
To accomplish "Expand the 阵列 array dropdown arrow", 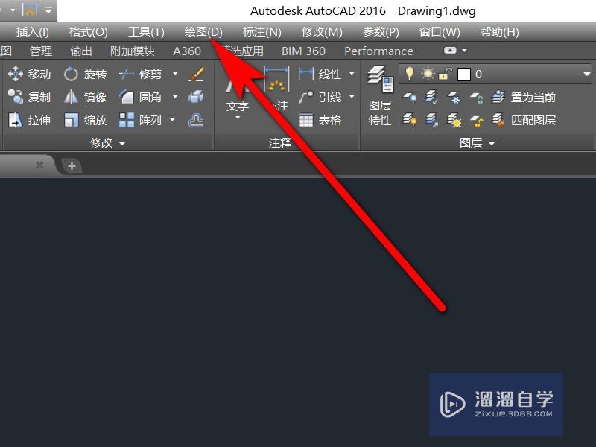I will pos(172,120).
